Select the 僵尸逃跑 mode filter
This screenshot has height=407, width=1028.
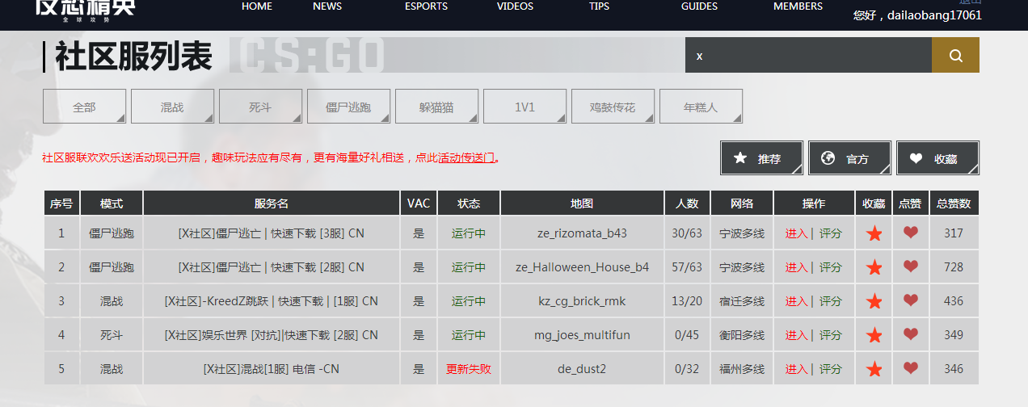coord(348,107)
